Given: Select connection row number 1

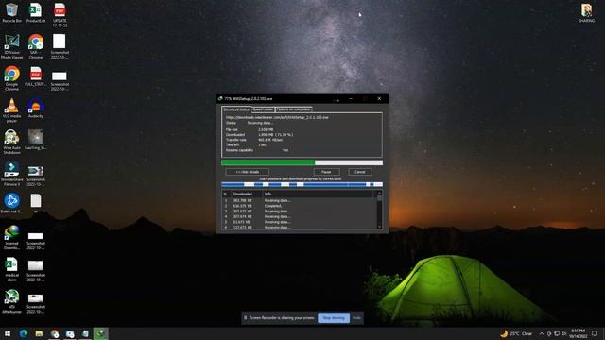Looking at the screenshot, I should point(299,200).
